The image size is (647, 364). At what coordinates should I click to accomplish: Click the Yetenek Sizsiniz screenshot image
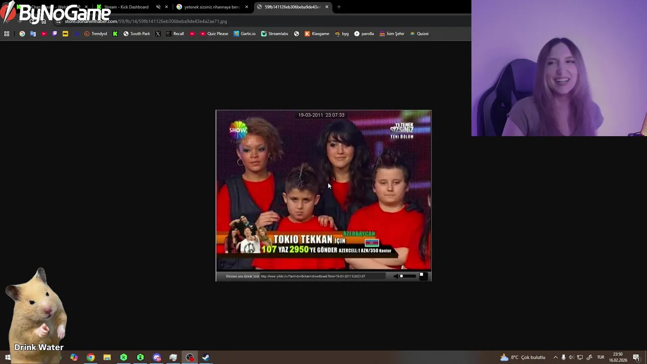pyautogui.click(x=323, y=195)
